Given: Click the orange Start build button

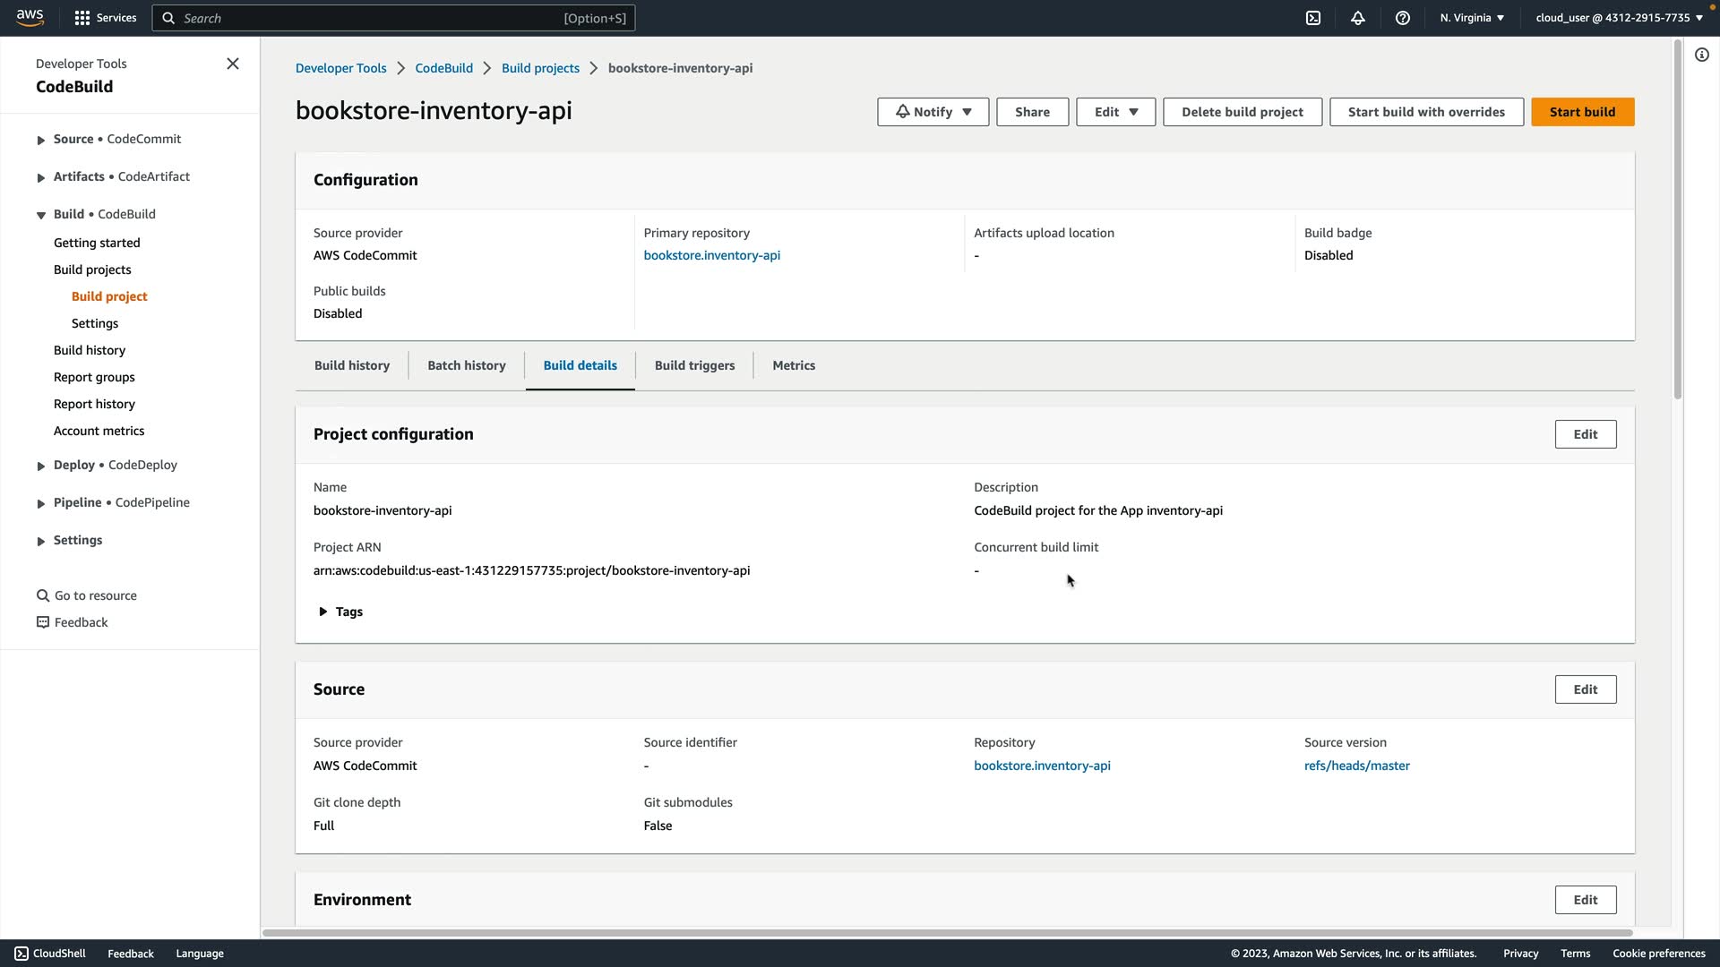Looking at the screenshot, I should [1582, 112].
